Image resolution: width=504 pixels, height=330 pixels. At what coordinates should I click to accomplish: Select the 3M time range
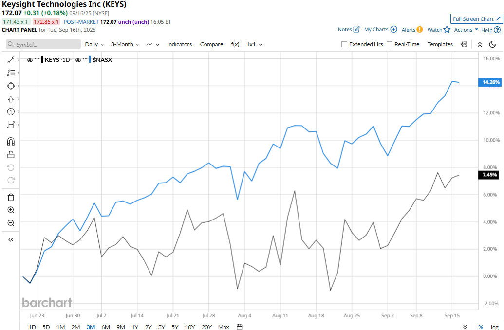pos(91,327)
